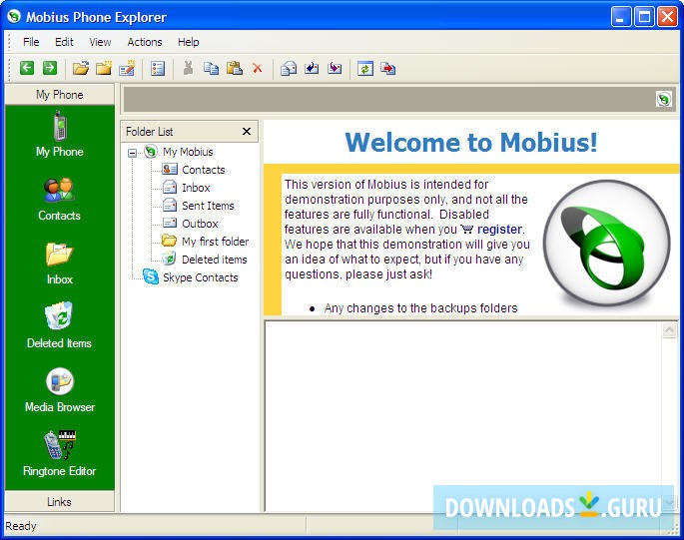Select Deleted items in the folder tree
The image size is (684, 540).
(x=214, y=260)
